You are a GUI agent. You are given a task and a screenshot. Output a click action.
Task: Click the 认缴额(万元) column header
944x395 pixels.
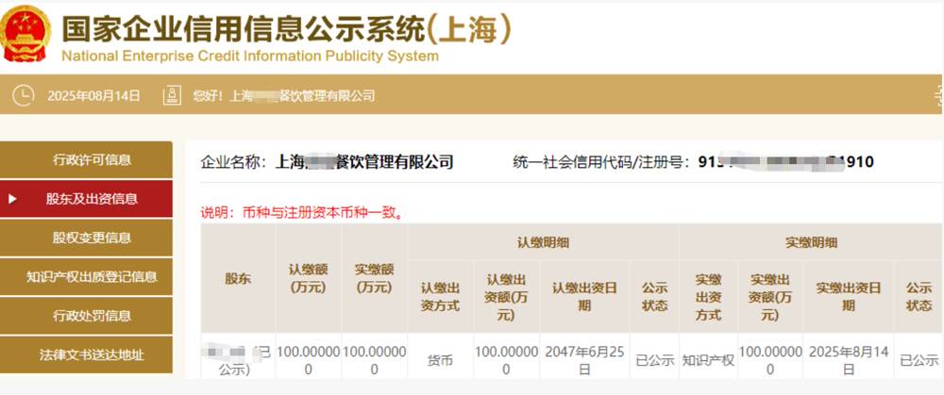tap(309, 278)
